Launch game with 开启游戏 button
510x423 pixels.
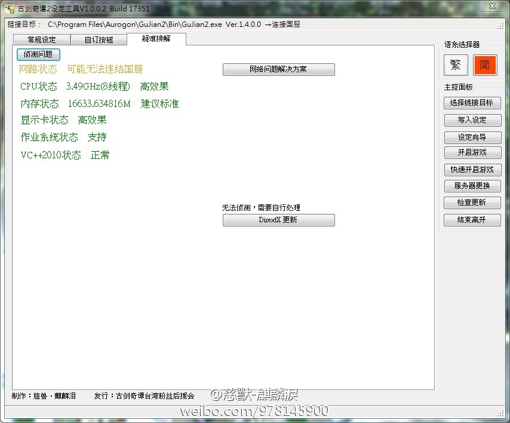(x=472, y=152)
